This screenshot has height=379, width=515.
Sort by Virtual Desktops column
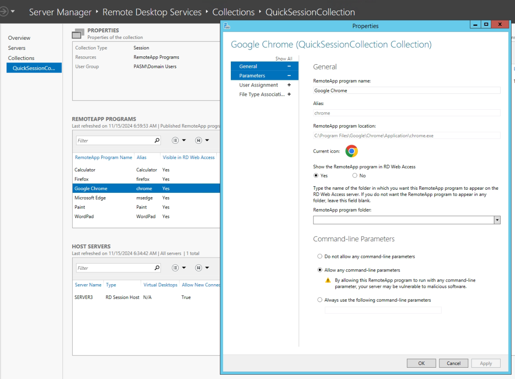pos(160,285)
